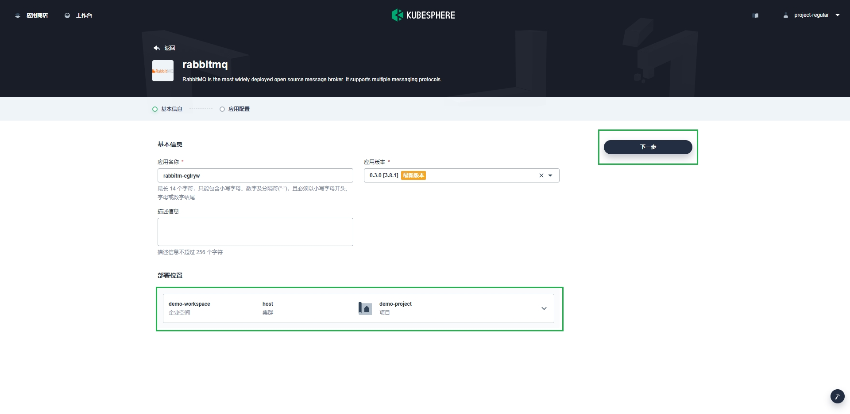Screen dimensions: 850x414
Task: Focus the 应用名称 input field
Action: tap(255, 175)
